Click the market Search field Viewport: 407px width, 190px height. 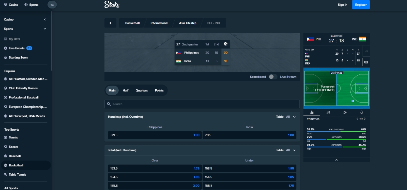[x=202, y=104]
